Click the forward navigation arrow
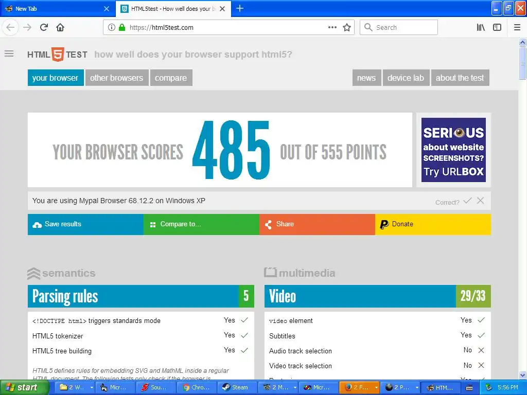The width and height of the screenshot is (527, 395). (x=27, y=28)
